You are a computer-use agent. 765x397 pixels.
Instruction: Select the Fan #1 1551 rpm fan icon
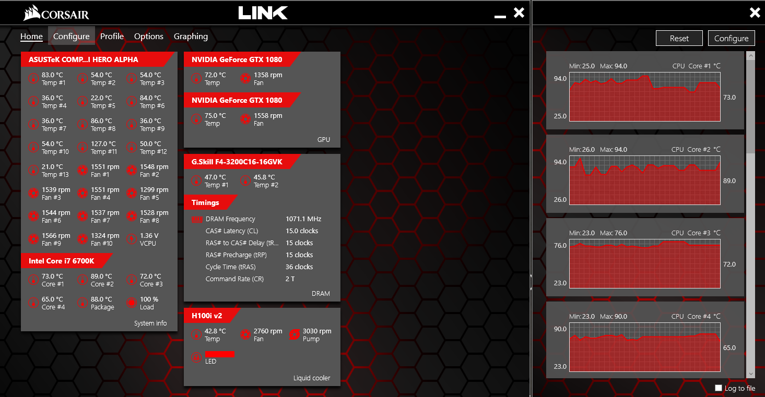pos(83,171)
